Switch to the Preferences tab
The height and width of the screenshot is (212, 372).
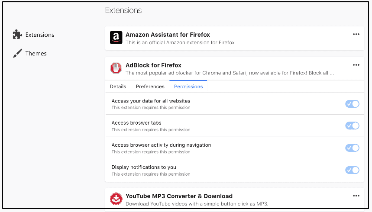tap(150, 87)
